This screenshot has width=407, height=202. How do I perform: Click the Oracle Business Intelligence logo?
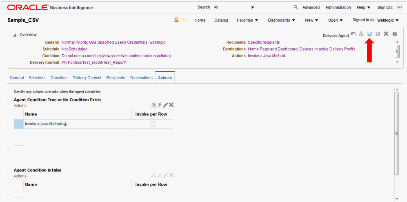click(x=50, y=7)
